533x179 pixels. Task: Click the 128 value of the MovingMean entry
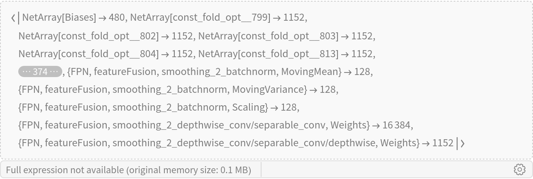(x=362, y=72)
